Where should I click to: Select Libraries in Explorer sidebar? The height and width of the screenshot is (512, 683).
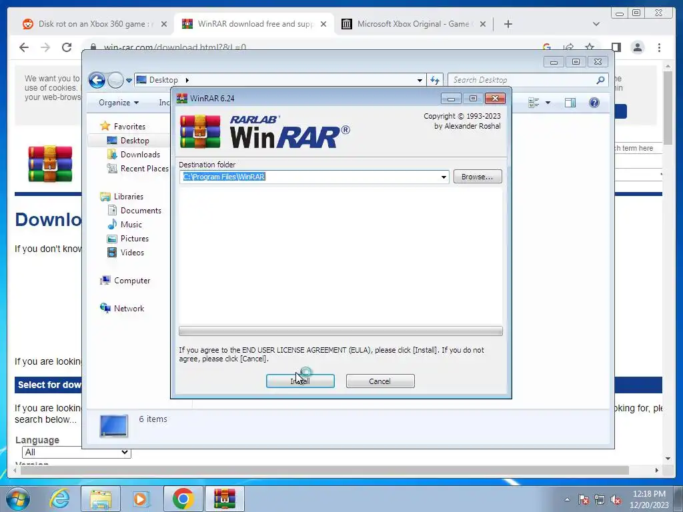pyautogui.click(x=129, y=197)
